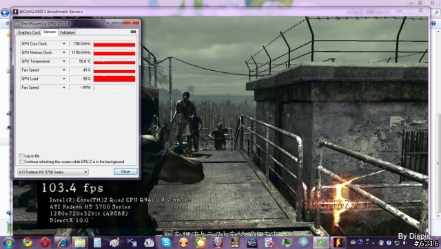
Task: Open the Snipping Tool scissors taskbar icon
Action: [132, 243]
